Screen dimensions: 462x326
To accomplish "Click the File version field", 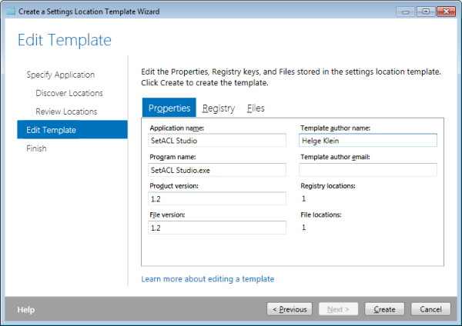I will (x=217, y=228).
